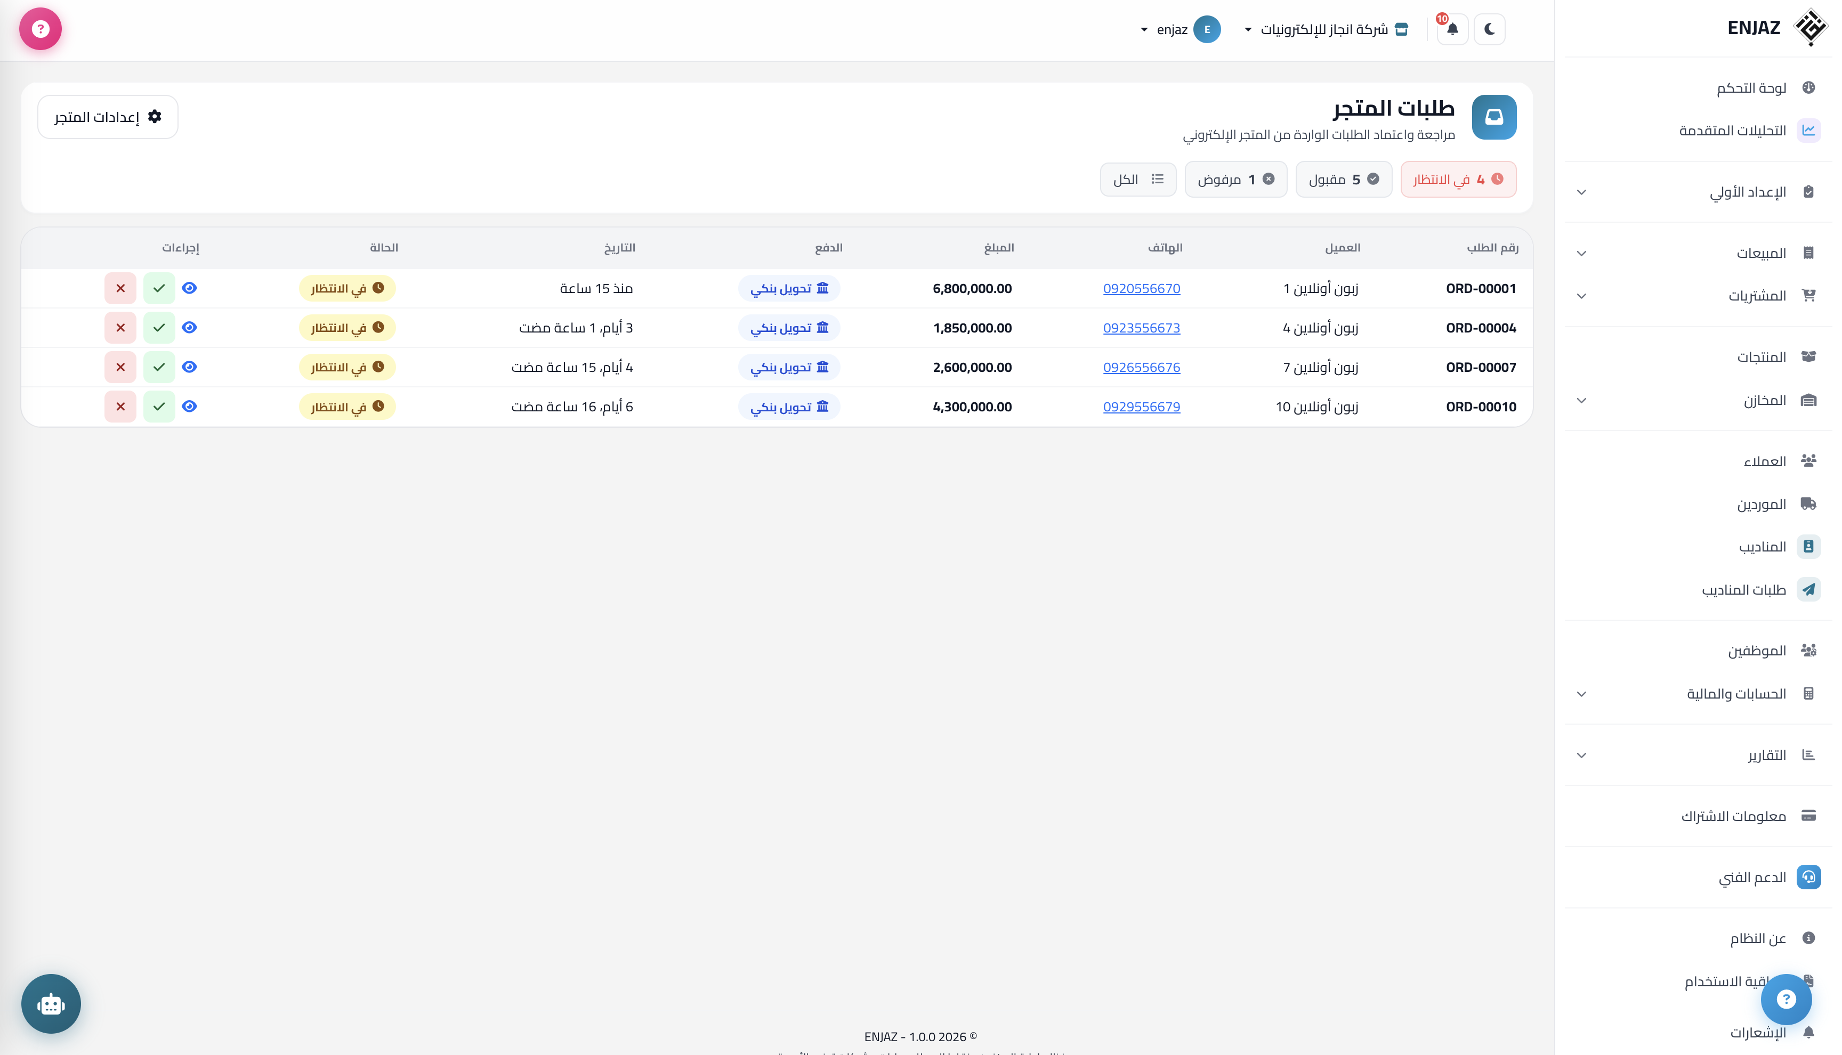Open the company selector شركة انجاز للإلكترونيات dropdown

[1326, 29]
